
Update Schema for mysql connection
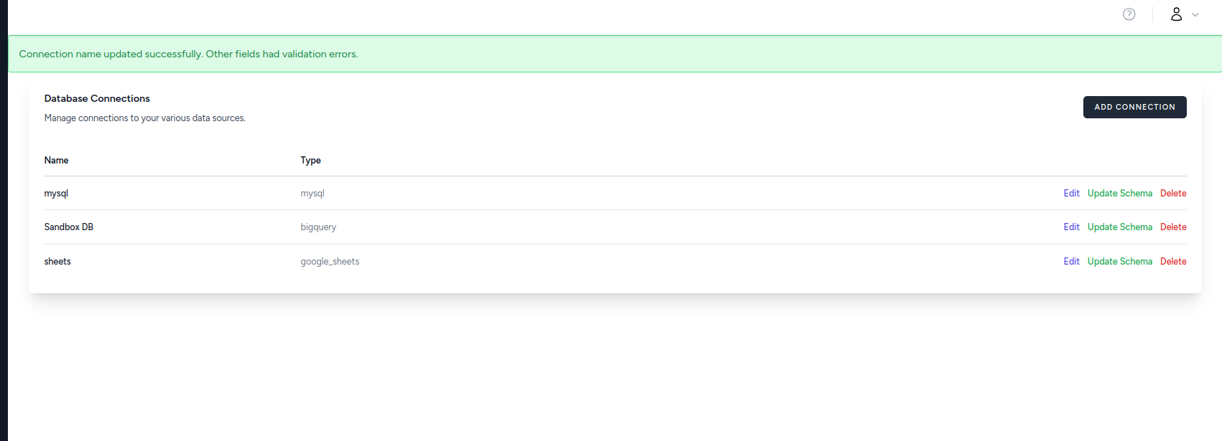[x=1119, y=194]
